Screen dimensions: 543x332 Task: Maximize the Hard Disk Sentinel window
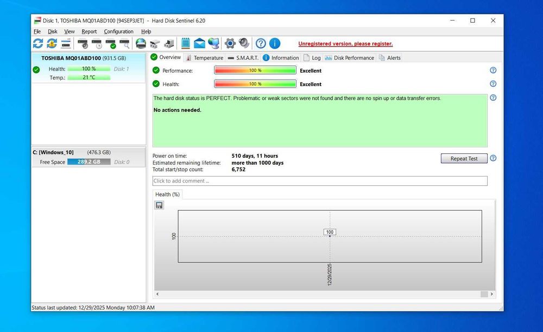(472, 21)
